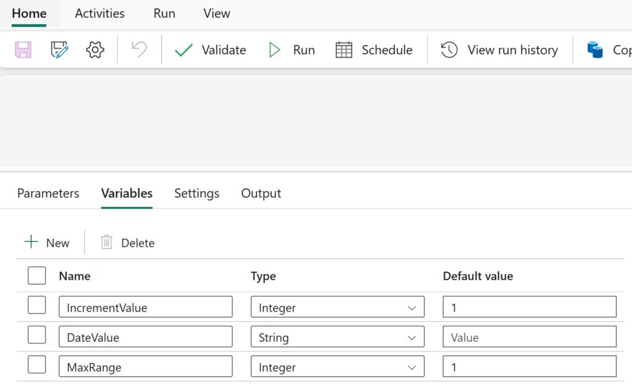This screenshot has width=632, height=390.
Task: Open the Save As icon
Action: pyautogui.click(x=59, y=49)
